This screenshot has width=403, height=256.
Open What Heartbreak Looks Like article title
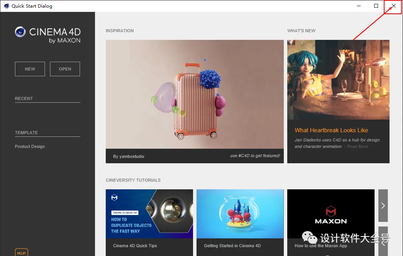(x=331, y=130)
